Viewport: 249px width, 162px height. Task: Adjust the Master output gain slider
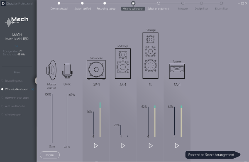52,119
